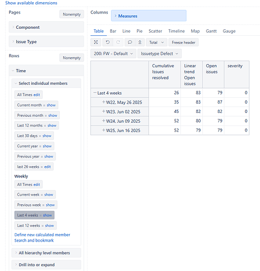Click the fullscreen expand icon
The width and height of the screenshot is (260, 271).
96,42
